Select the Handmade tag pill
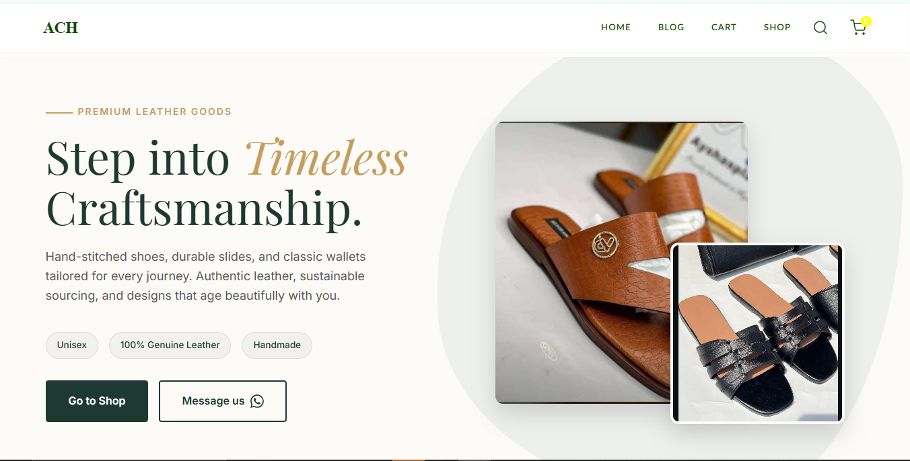 tap(277, 345)
